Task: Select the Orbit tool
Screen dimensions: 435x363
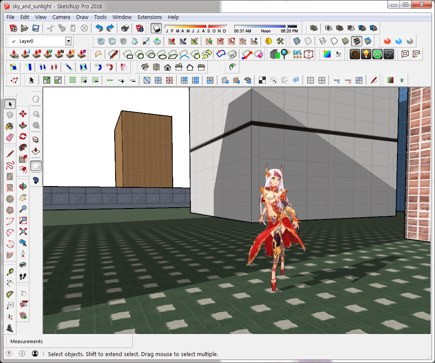Action: pos(23,186)
